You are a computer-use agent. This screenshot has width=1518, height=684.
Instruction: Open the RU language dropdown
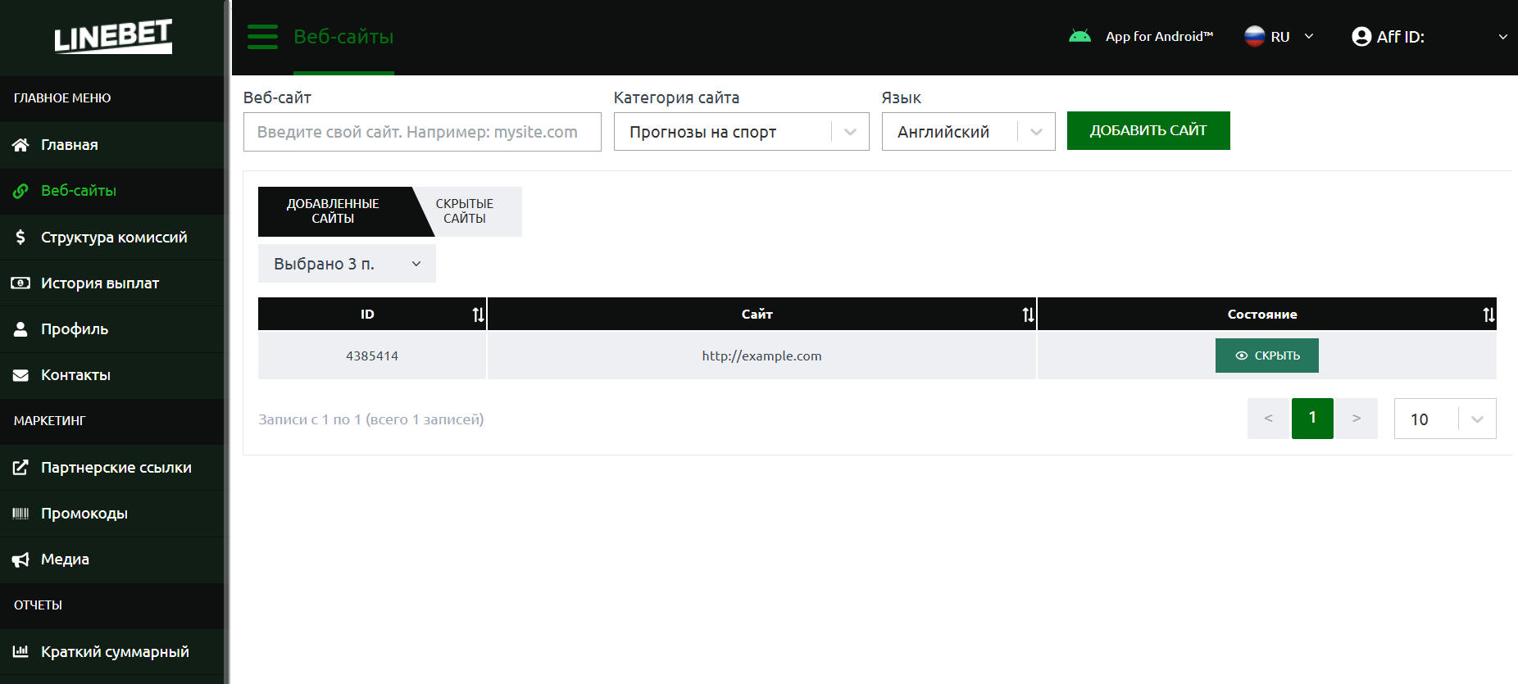click(x=1279, y=37)
